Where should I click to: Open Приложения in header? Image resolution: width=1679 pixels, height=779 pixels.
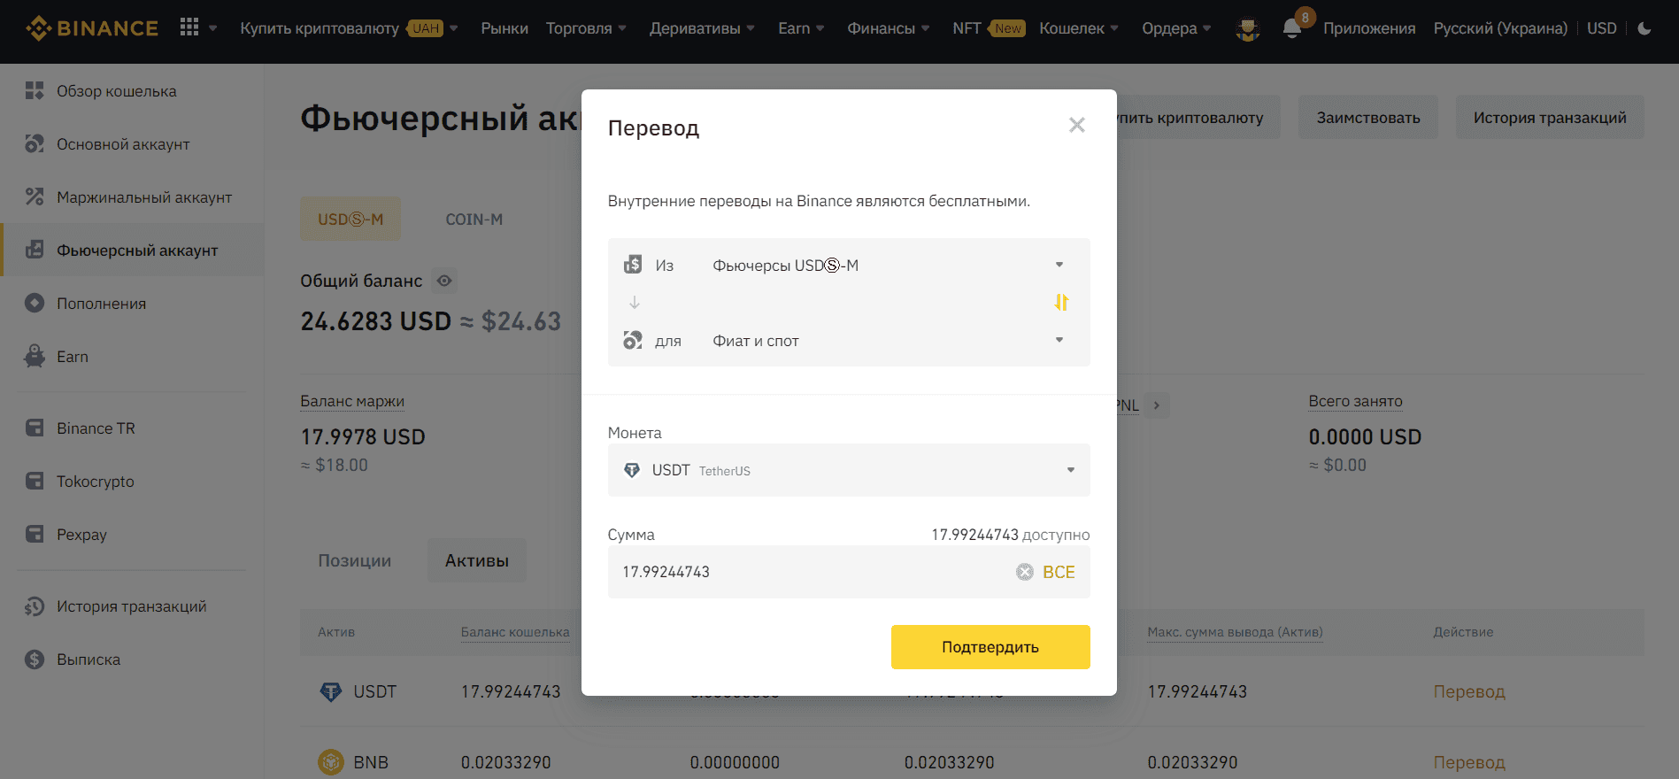click(1369, 28)
